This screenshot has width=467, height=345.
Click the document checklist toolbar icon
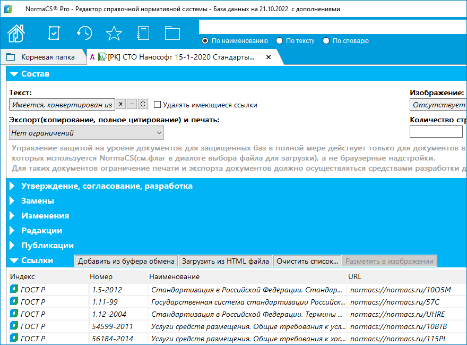(54, 33)
